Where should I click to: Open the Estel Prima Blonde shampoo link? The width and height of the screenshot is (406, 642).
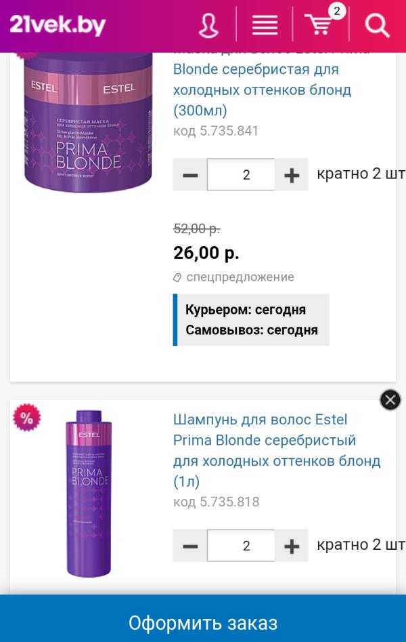tap(271, 450)
